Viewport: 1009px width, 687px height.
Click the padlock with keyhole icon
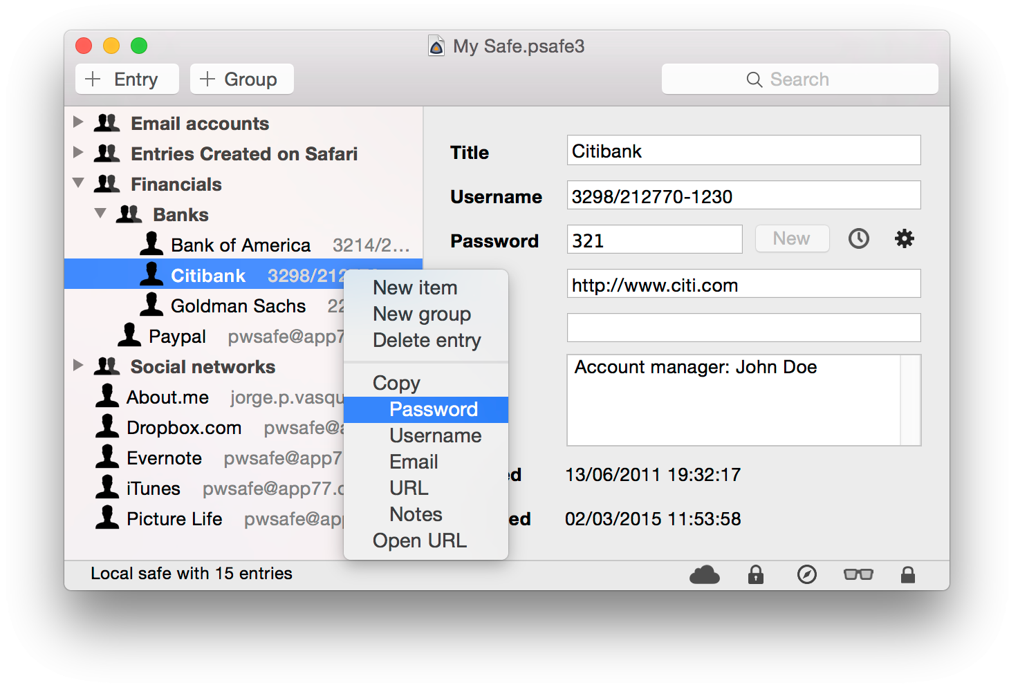[x=756, y=574]
